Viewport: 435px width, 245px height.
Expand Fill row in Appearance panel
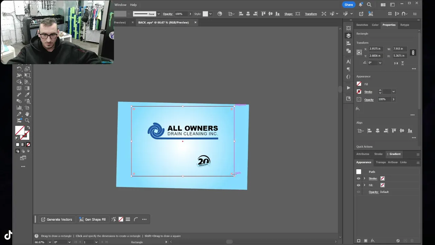click(x=364, y=185)
